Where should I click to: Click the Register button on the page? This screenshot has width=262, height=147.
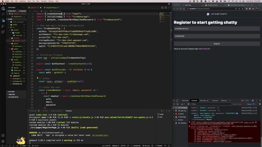(217, 44)
